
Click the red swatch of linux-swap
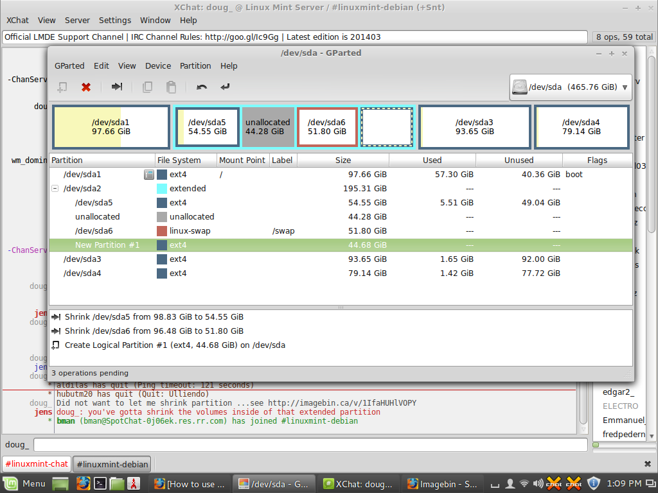[162, 231]
